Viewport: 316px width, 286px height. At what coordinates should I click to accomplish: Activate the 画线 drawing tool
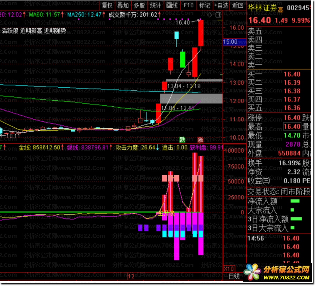[x=172, y=6]
